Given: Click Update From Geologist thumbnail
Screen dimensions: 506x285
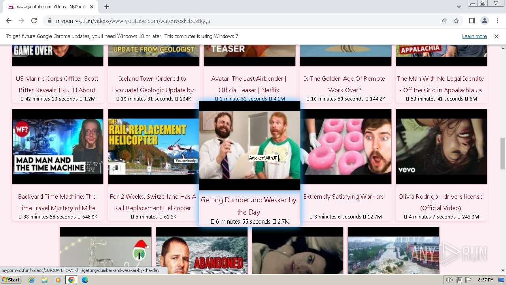Looking at the screenshot, I should 154,55.
